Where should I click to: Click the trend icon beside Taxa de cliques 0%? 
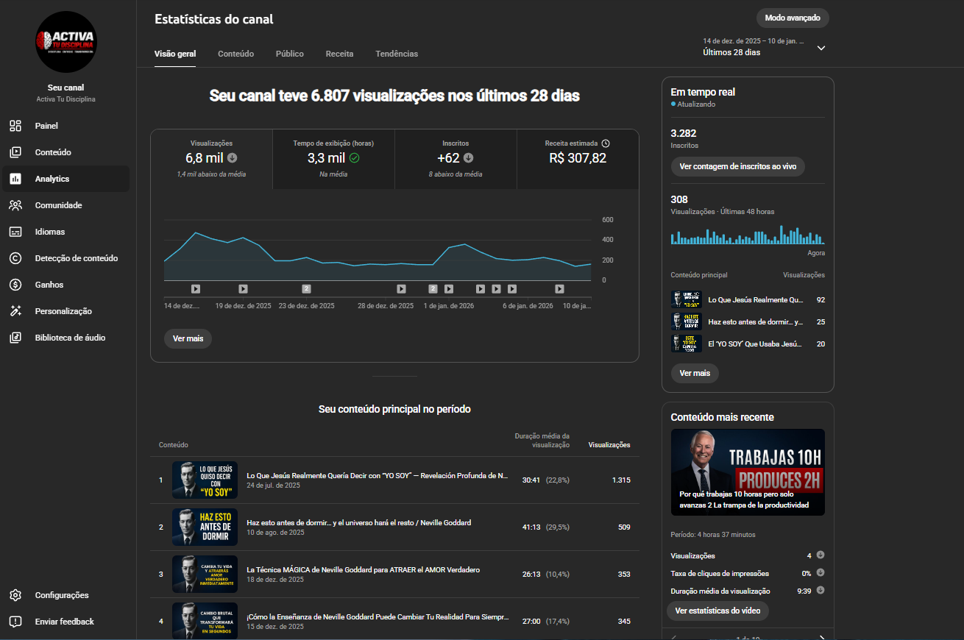click(x=821, y=573)
